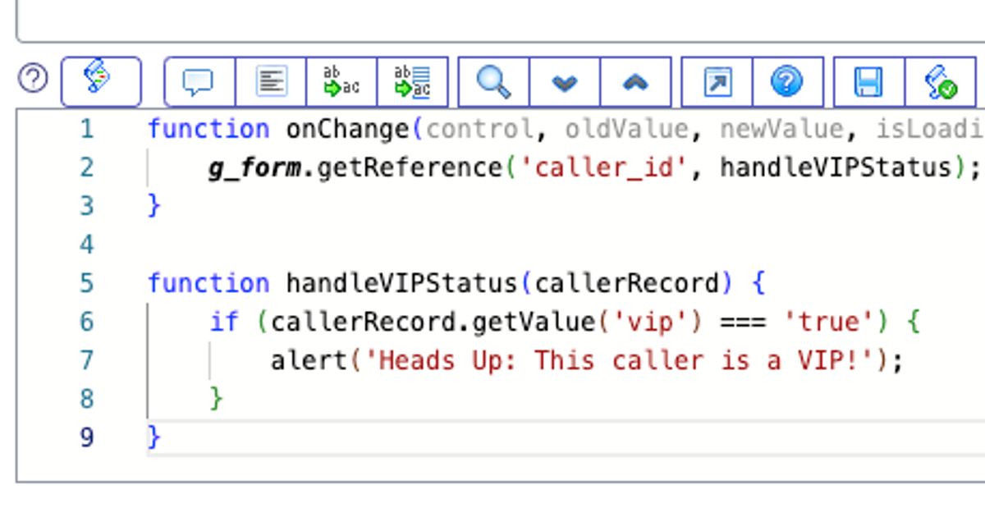The width and height of the screenshot is (985, 517).
Task: Open the blue editor help icon
Action: coord(788,82)
